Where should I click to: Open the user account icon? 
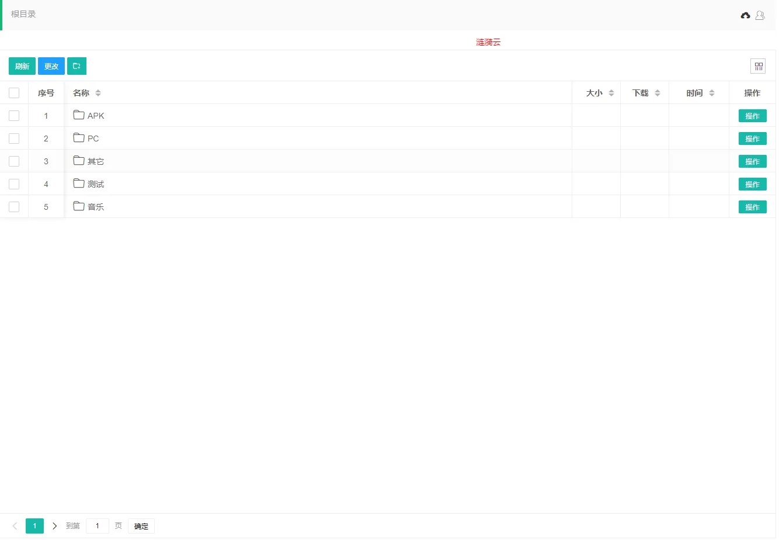pos(760,16)
